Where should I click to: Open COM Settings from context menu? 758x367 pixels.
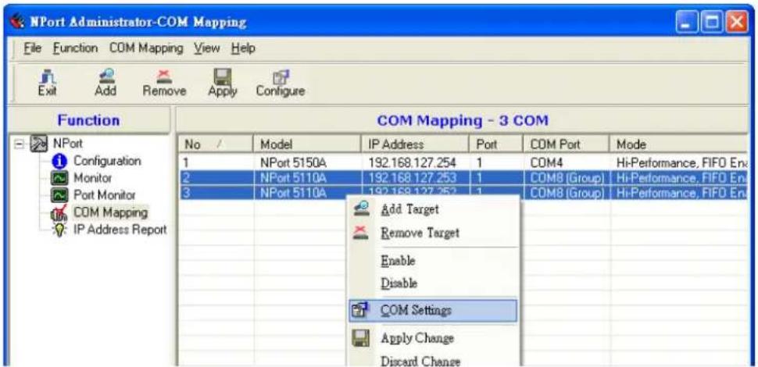433,311
